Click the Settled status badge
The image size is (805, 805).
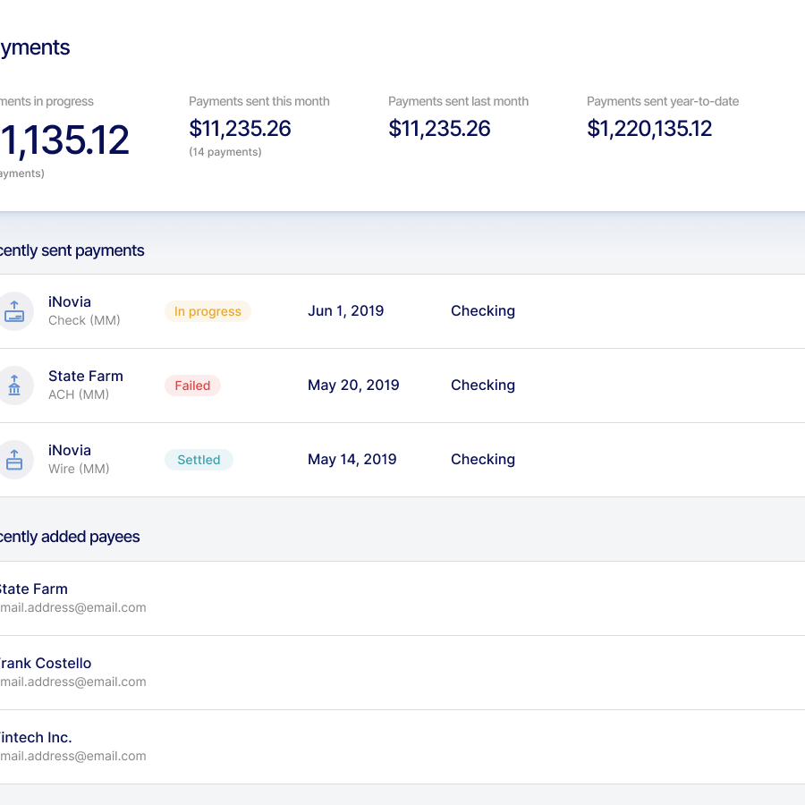pos(199,460)
